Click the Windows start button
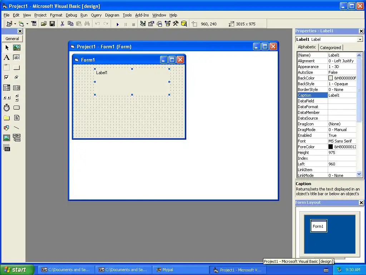The height and width of the screenshot is (275, 366). coord(17,270)
